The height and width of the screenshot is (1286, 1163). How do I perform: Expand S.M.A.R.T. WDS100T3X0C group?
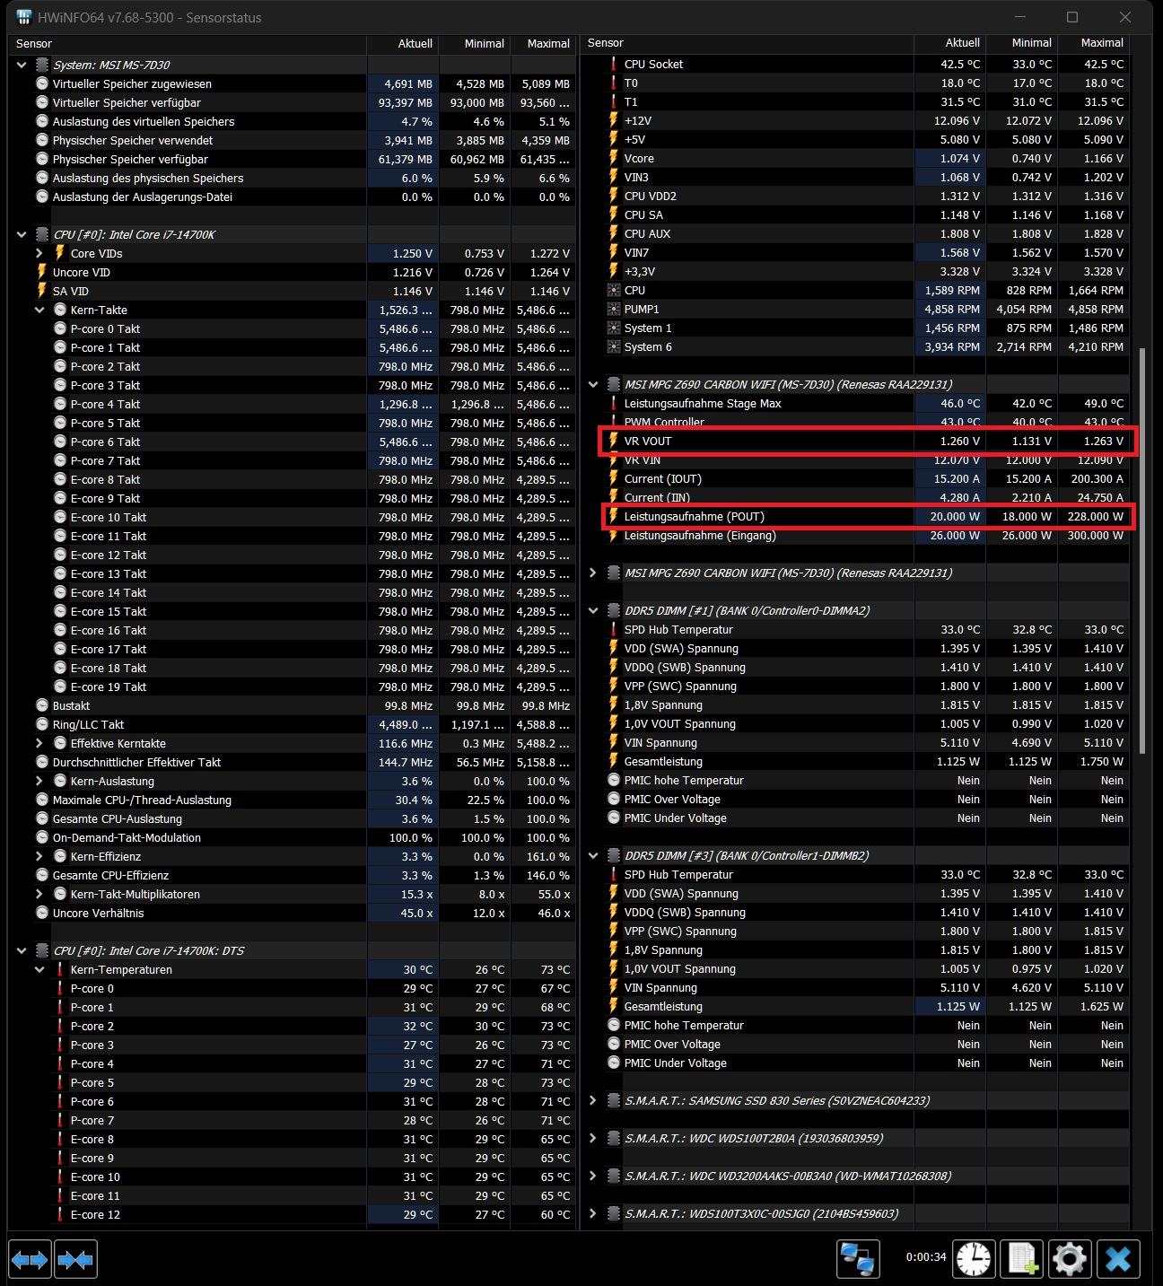coord(593,1213)
